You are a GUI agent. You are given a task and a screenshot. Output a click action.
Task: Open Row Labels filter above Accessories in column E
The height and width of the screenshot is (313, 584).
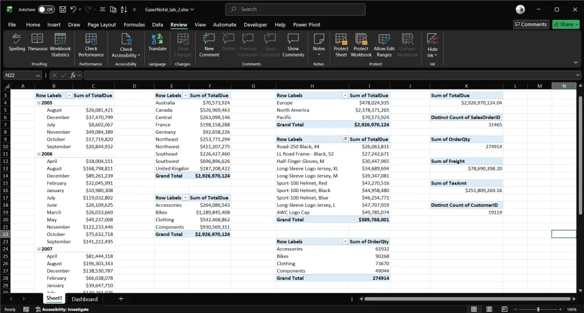186,198
